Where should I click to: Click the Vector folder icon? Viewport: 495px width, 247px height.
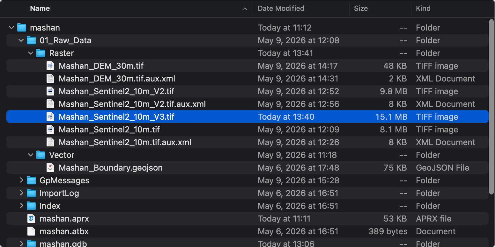(x=41, y=155)
